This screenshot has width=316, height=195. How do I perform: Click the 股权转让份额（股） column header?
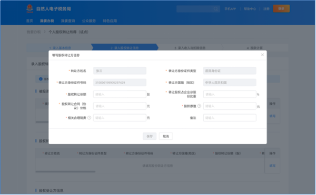point(228,153)
